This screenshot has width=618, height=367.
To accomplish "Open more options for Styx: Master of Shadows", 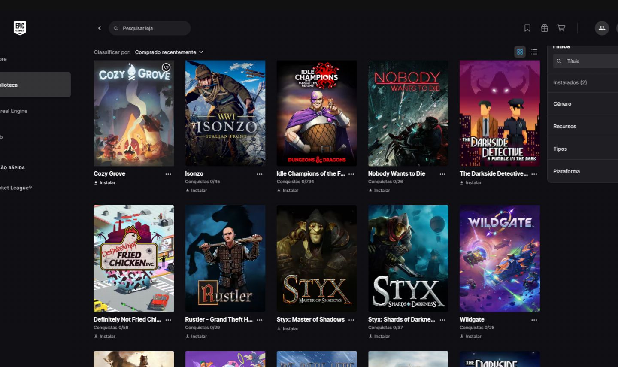I will click(x=351, y=320).
